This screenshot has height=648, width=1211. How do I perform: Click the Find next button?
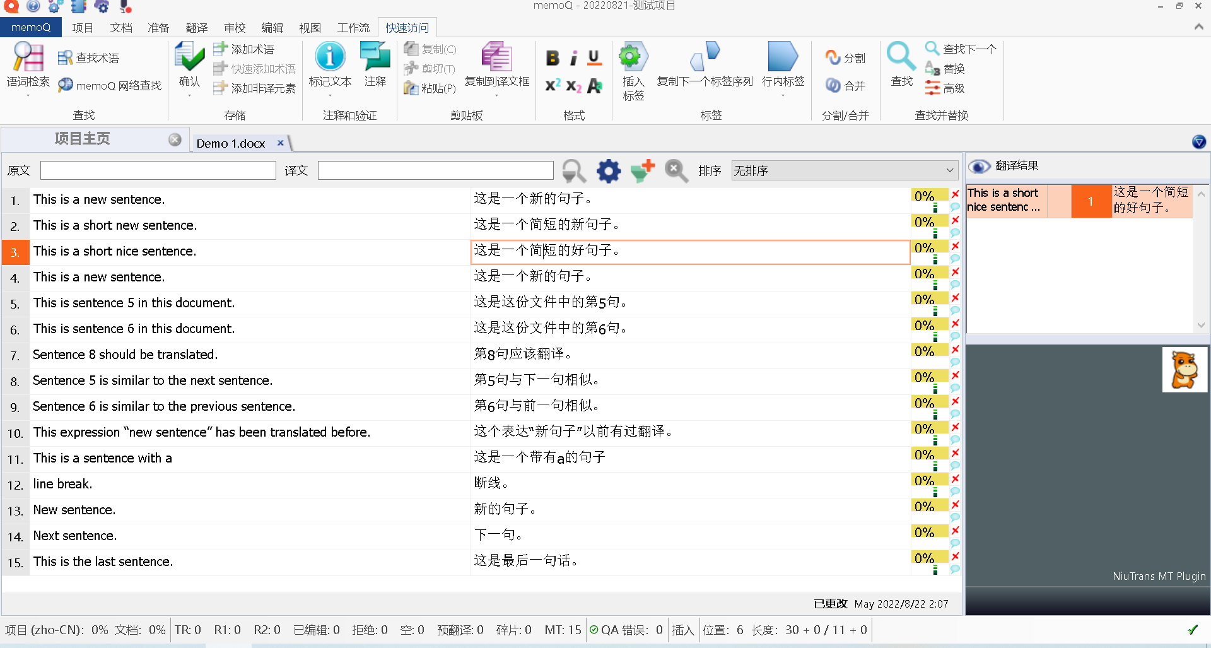[x=961, y=49]
